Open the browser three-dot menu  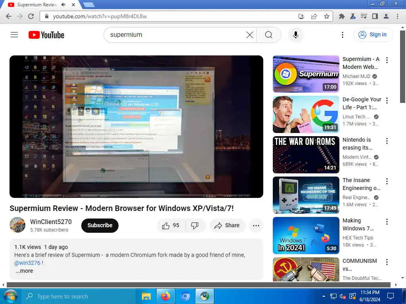pyautogui.click(x=397, y=16)
